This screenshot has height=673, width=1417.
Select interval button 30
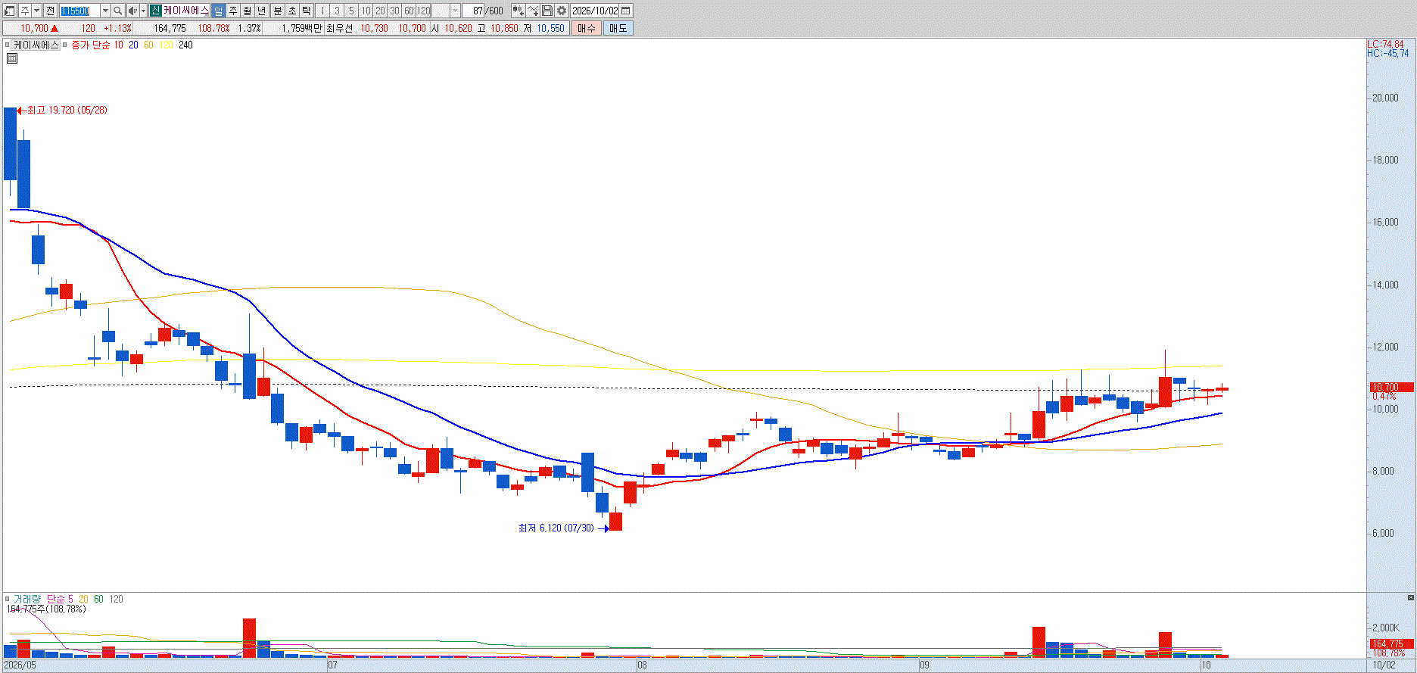[x=394, y=11]
